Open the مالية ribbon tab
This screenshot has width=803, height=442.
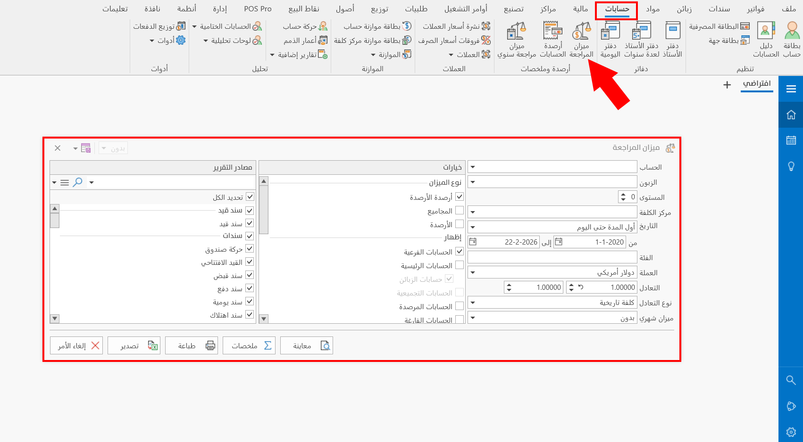point(580,9)
